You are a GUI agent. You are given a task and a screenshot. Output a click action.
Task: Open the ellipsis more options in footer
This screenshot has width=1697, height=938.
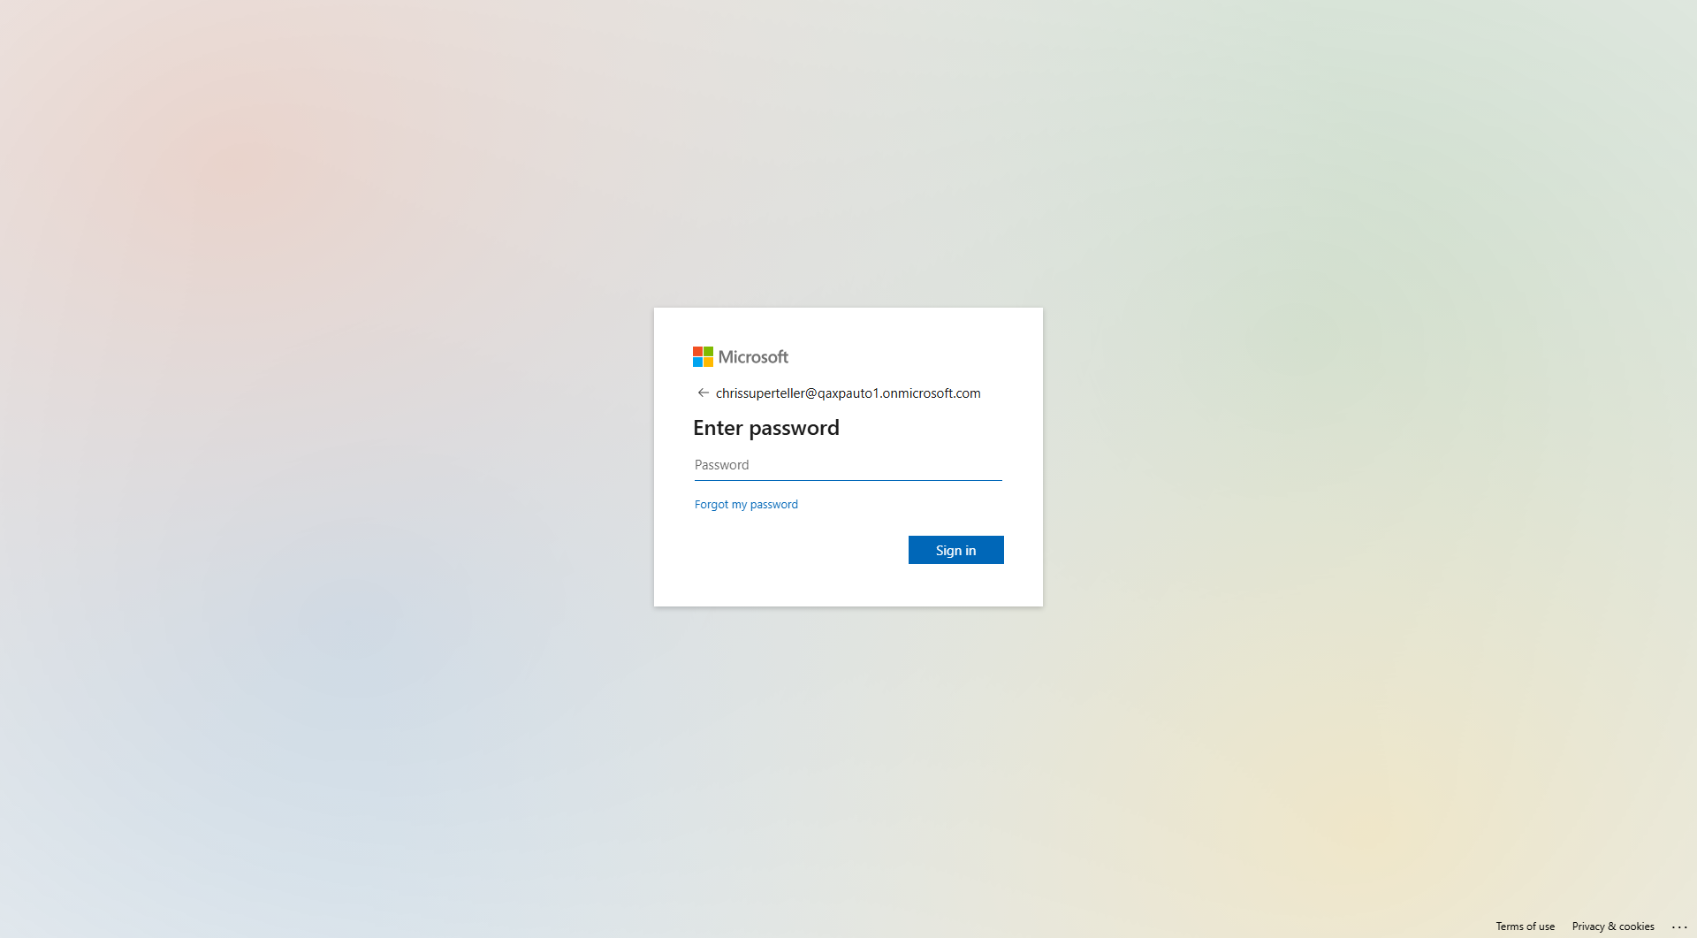[1679, 927]
